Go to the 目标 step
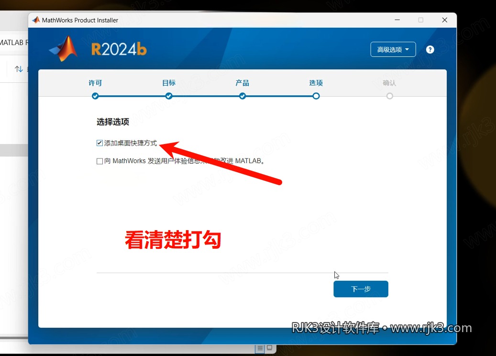Image resolution: width=496 pixels, height=356 pixels. 169,83
